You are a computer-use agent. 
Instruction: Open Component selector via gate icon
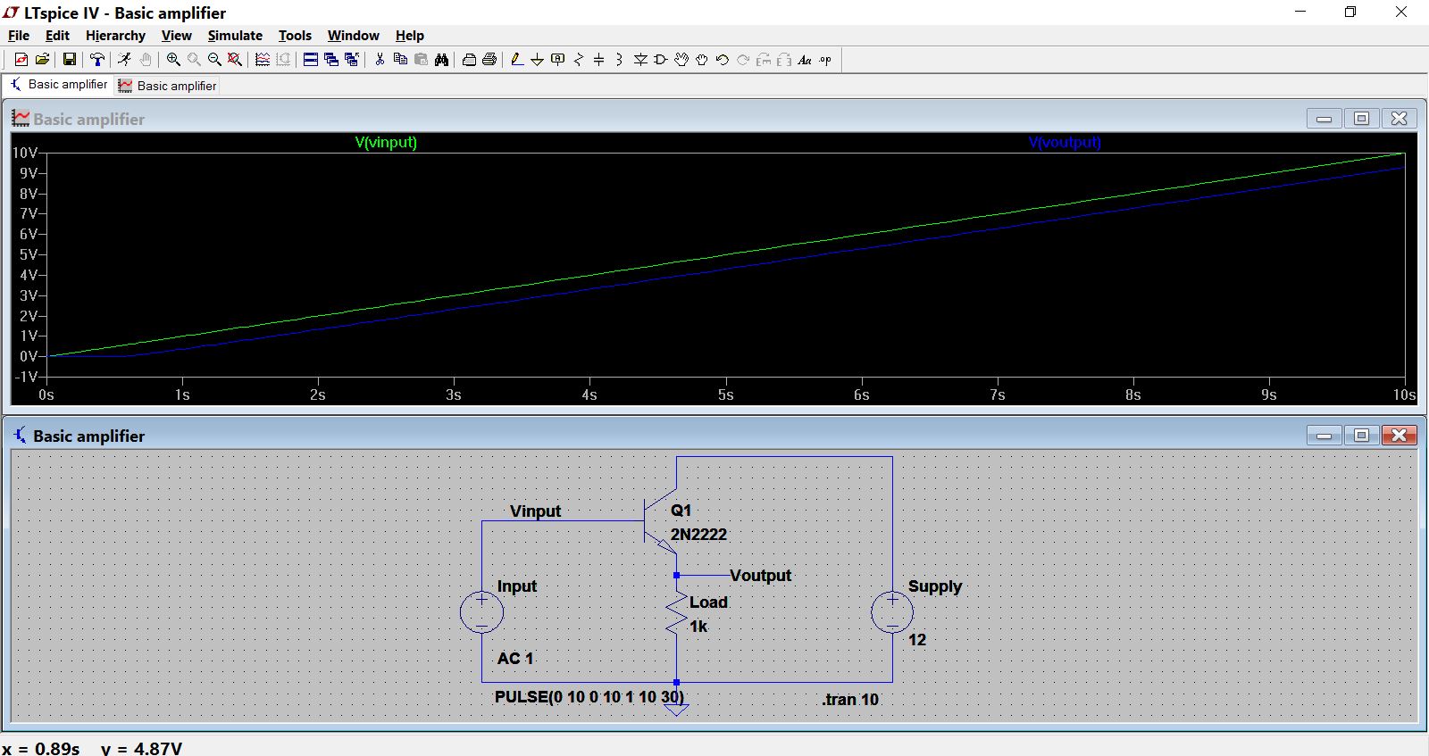pos(661,60)
